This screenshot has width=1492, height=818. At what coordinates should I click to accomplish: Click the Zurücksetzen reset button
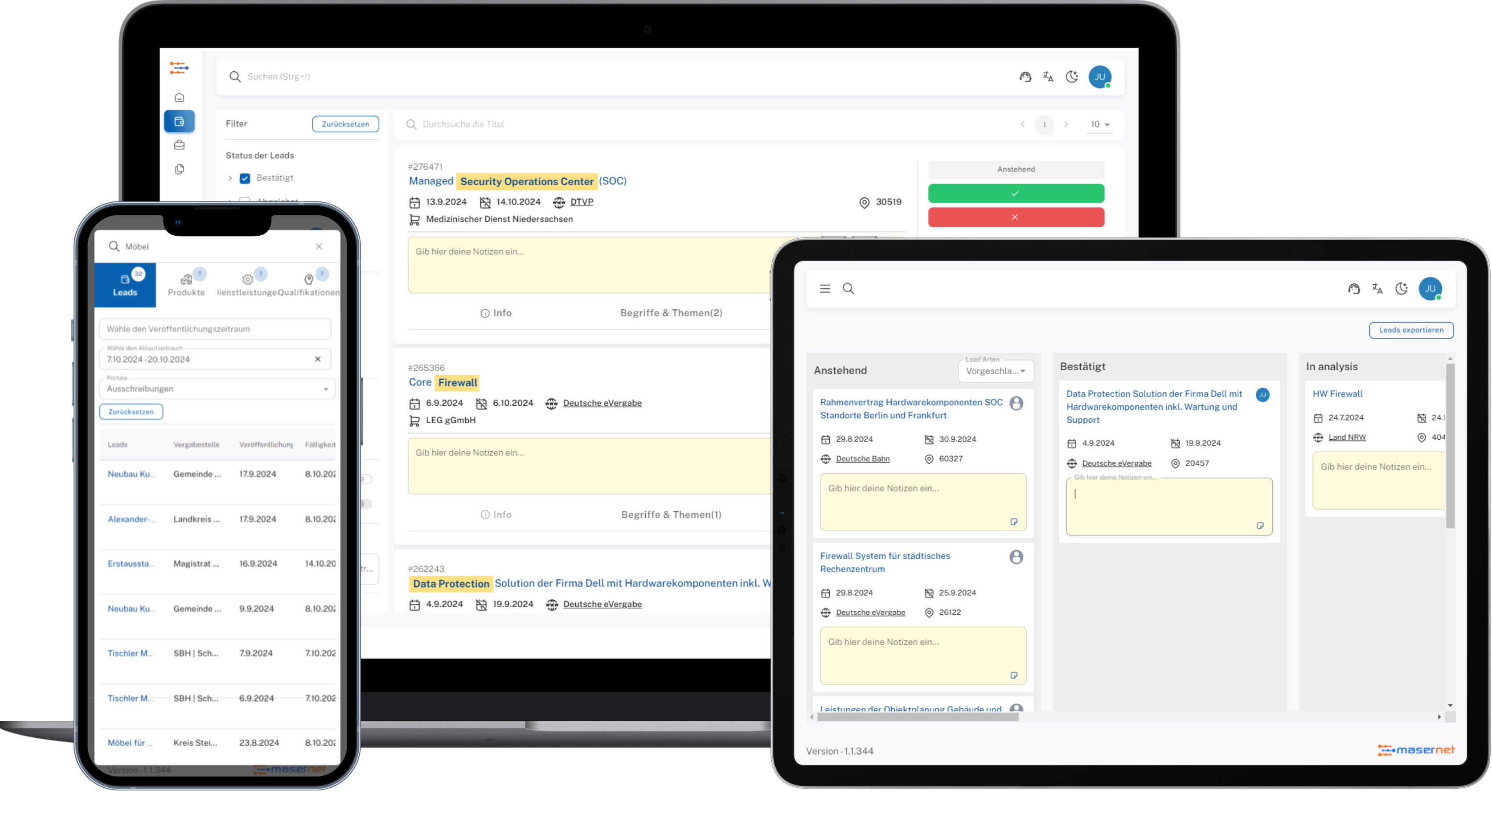[345, 123]
